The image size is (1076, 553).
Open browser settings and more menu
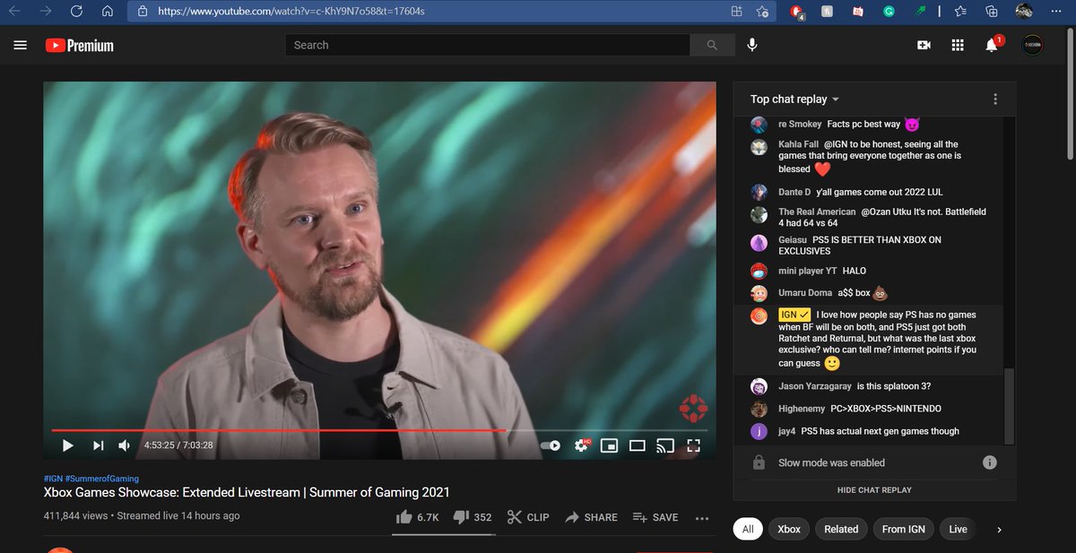click(1058, 12)
